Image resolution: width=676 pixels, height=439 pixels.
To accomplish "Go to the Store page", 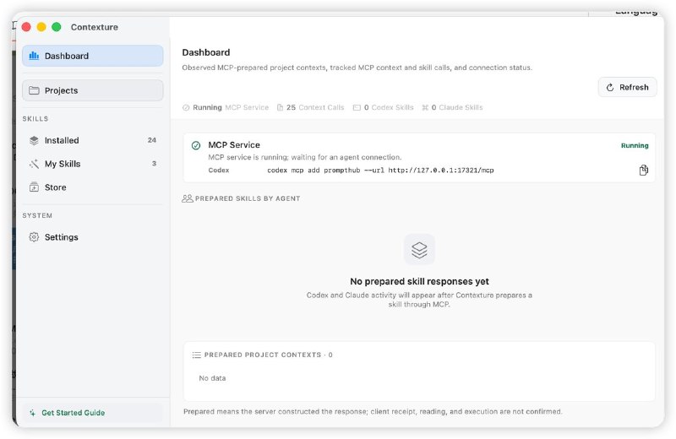I will [93, 187].
